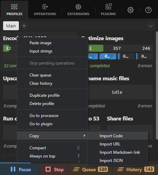Click the 246 count in Optimize images

(146, 48)
